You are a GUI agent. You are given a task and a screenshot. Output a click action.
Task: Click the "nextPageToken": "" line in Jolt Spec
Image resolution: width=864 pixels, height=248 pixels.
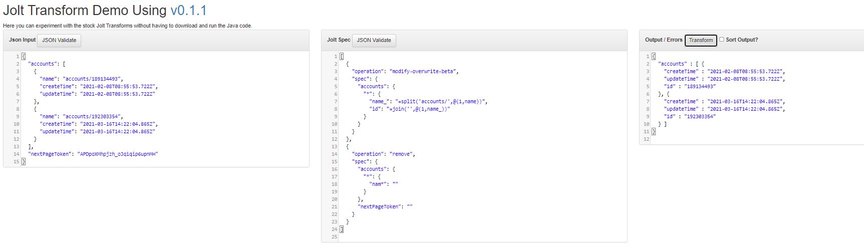385,207
